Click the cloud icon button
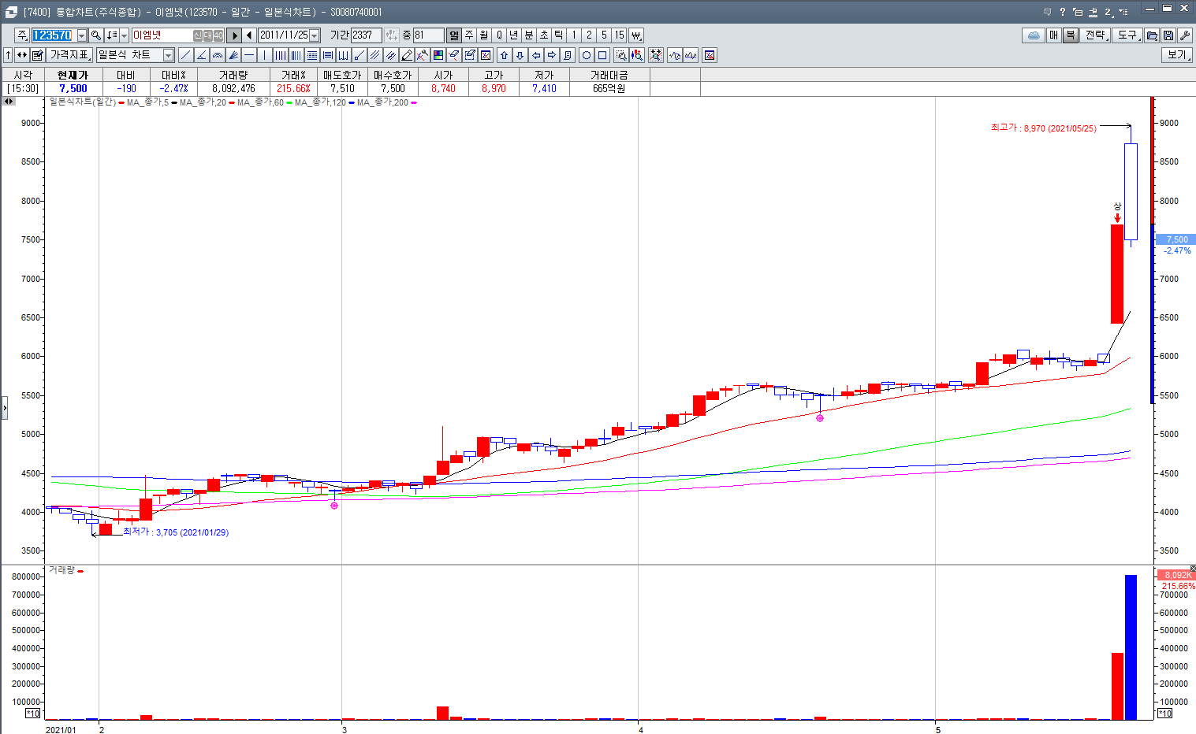This screenshot has height=734, width=1196. pos(1033,35)
